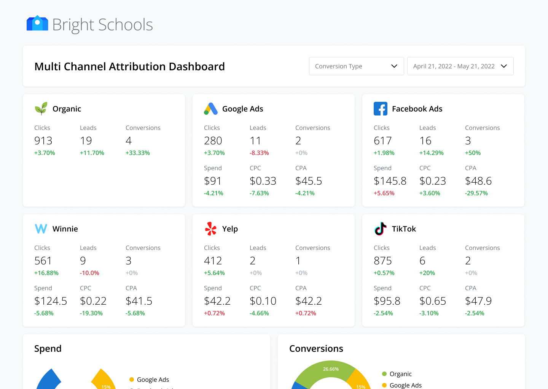Click Yelp clicks change +5.64%
This screenshot has width=548, height=389.
point(214,273)
